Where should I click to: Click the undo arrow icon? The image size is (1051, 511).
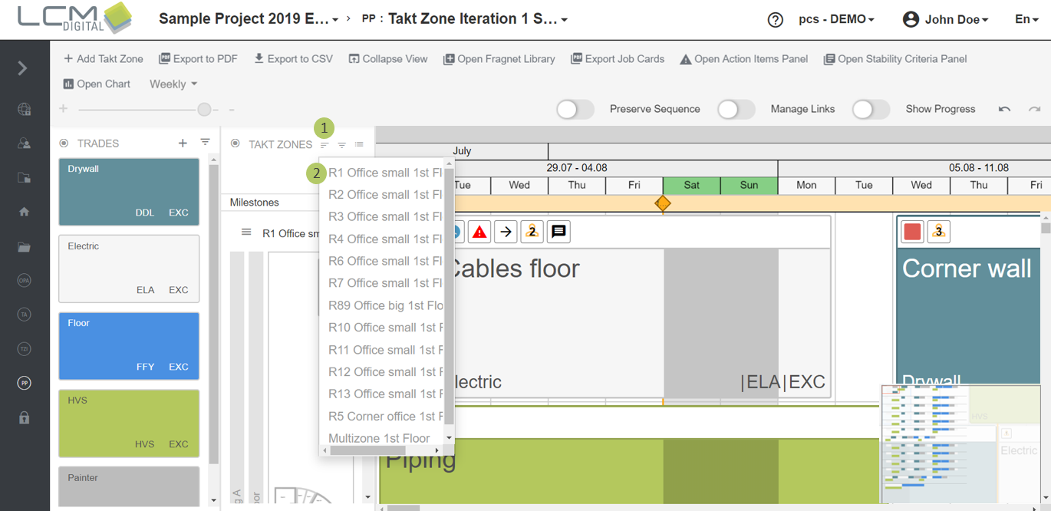pos(1004,109)
